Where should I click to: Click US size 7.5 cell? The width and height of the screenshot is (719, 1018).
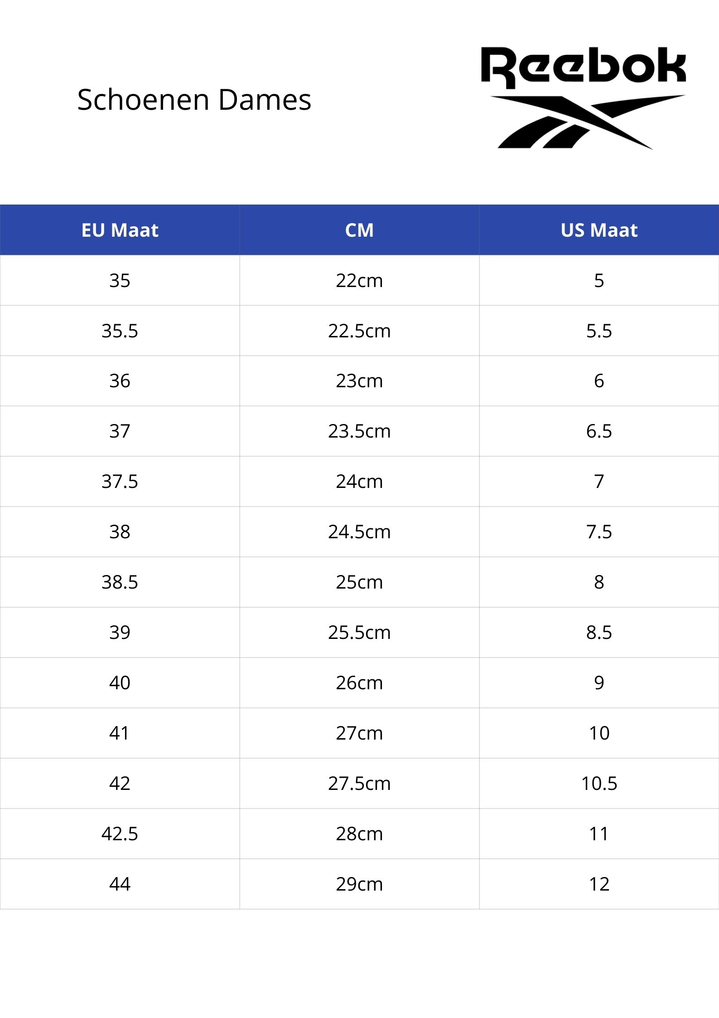tap(599, 532)
